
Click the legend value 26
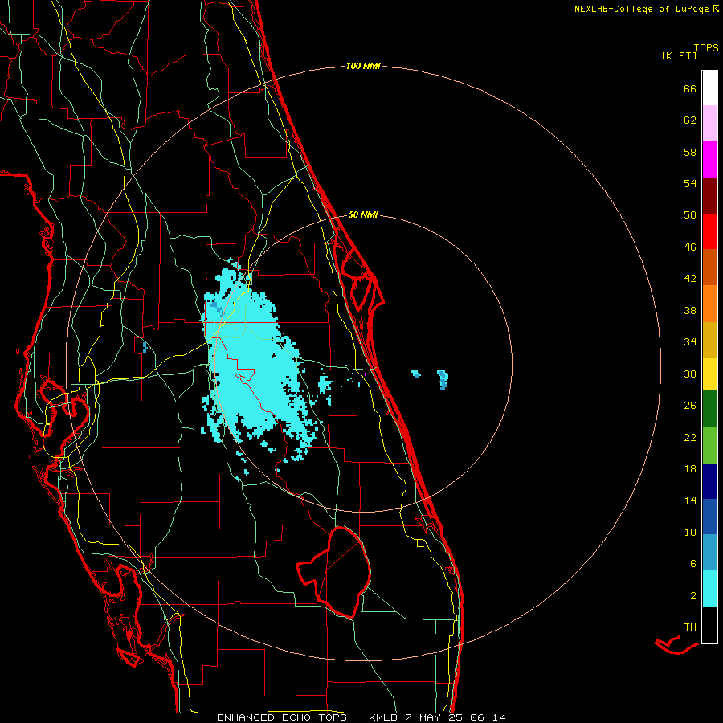point(690,406)
